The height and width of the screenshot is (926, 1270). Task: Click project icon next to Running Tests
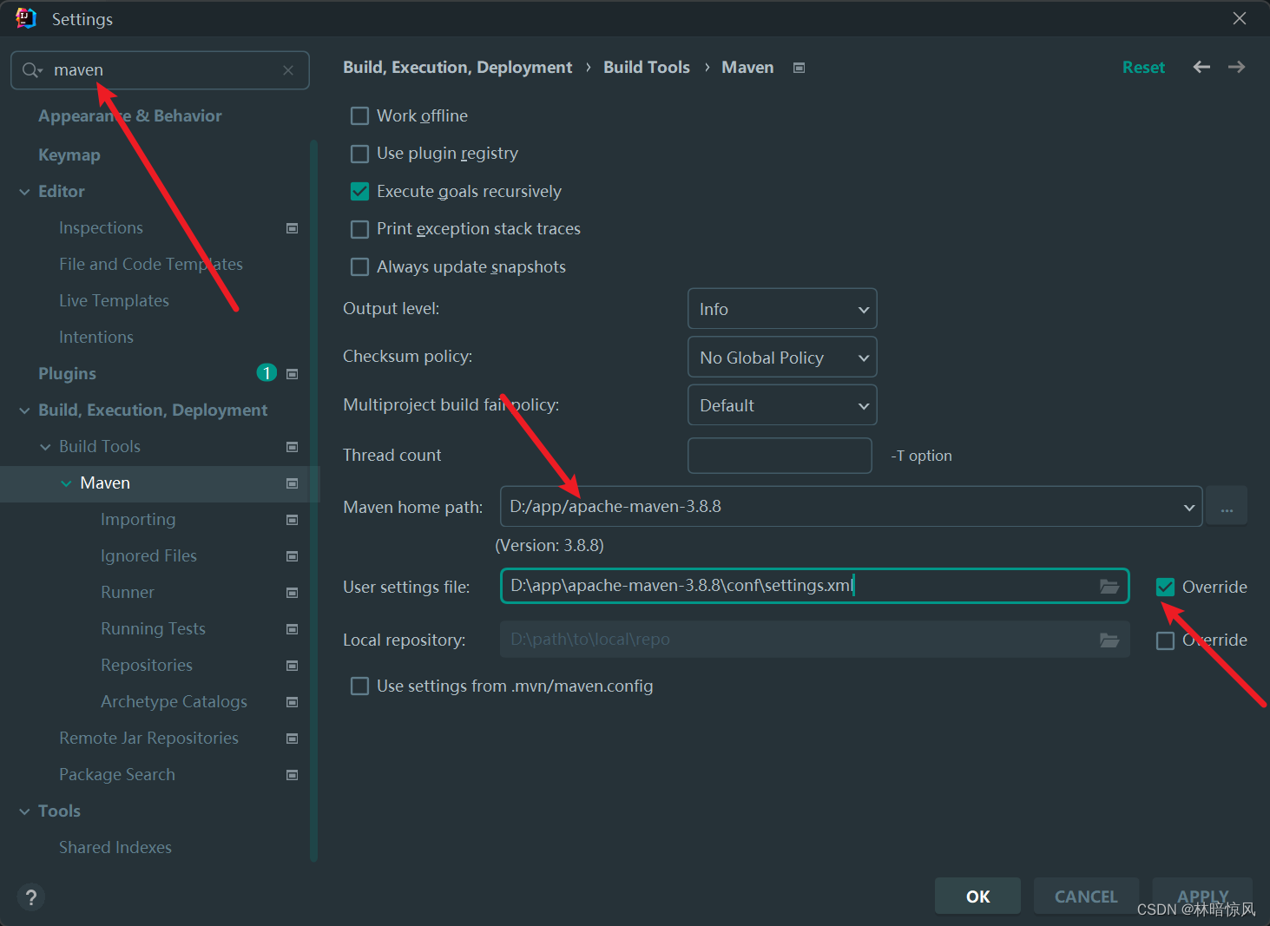click(x=293, y=629)
